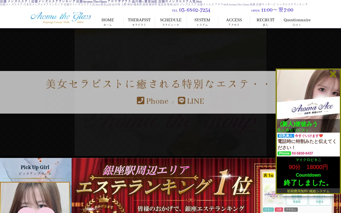This screenshot has width=341, height=213.
Task: Click the 初期費用無料! 織姫システム footer link
Action: coord(308,191)
